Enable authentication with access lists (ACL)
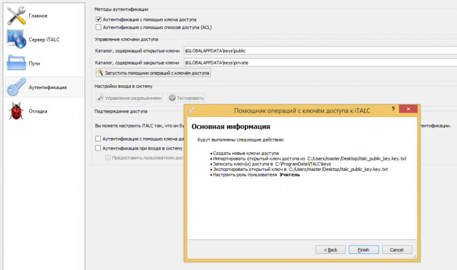 [99, 27]
